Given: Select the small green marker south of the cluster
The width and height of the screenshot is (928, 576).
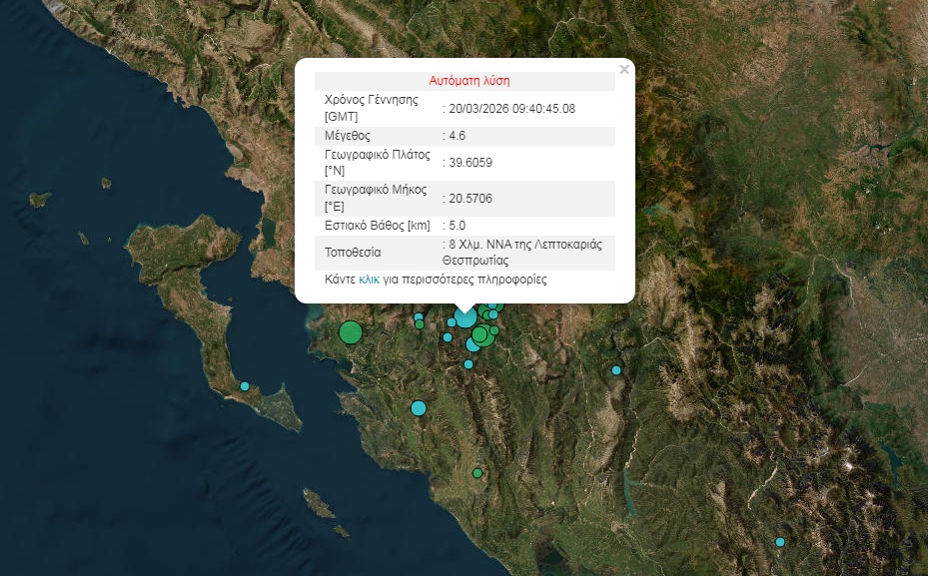Looking at the screenshot, I should 477,473.
